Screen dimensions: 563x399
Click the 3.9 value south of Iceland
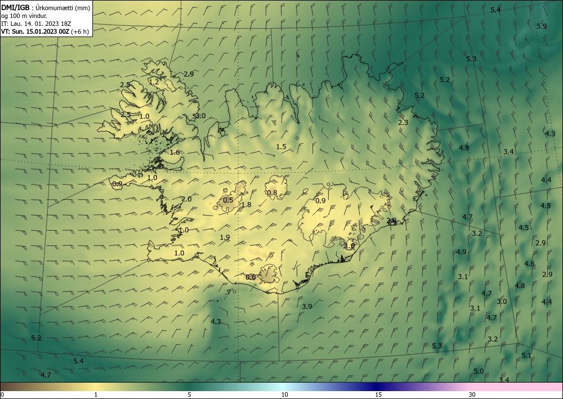coord(307,307)
